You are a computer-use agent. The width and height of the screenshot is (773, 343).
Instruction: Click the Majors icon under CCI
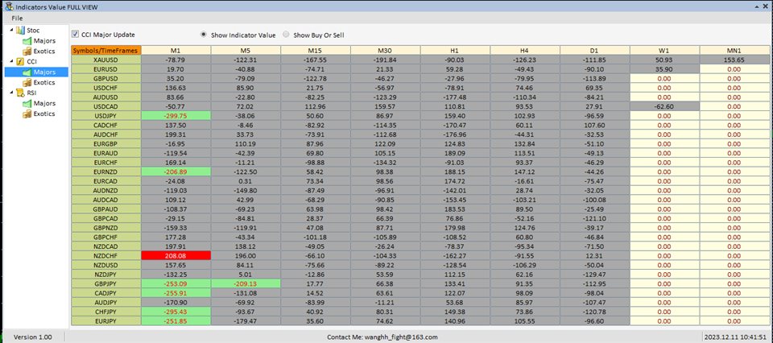pyautogui.click(x=27, y=72)
